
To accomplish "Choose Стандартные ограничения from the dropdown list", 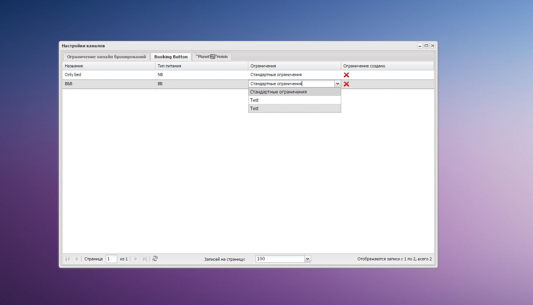I will point(295,92).
